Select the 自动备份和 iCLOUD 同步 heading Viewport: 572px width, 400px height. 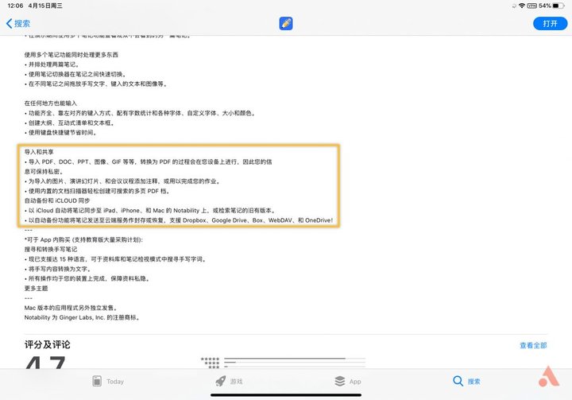57,200
